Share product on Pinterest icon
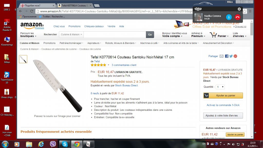Image resolution: width=263 pixels, height=148 pixels. point(235,56)
